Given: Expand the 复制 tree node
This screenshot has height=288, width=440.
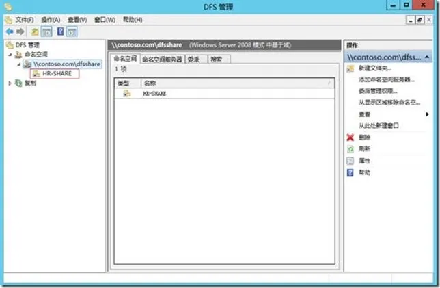Looking at the screenshot, I should click(10, 83).
